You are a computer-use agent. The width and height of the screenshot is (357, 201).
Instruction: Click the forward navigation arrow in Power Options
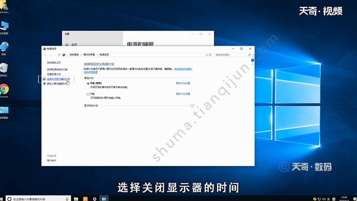pos(51,54)
